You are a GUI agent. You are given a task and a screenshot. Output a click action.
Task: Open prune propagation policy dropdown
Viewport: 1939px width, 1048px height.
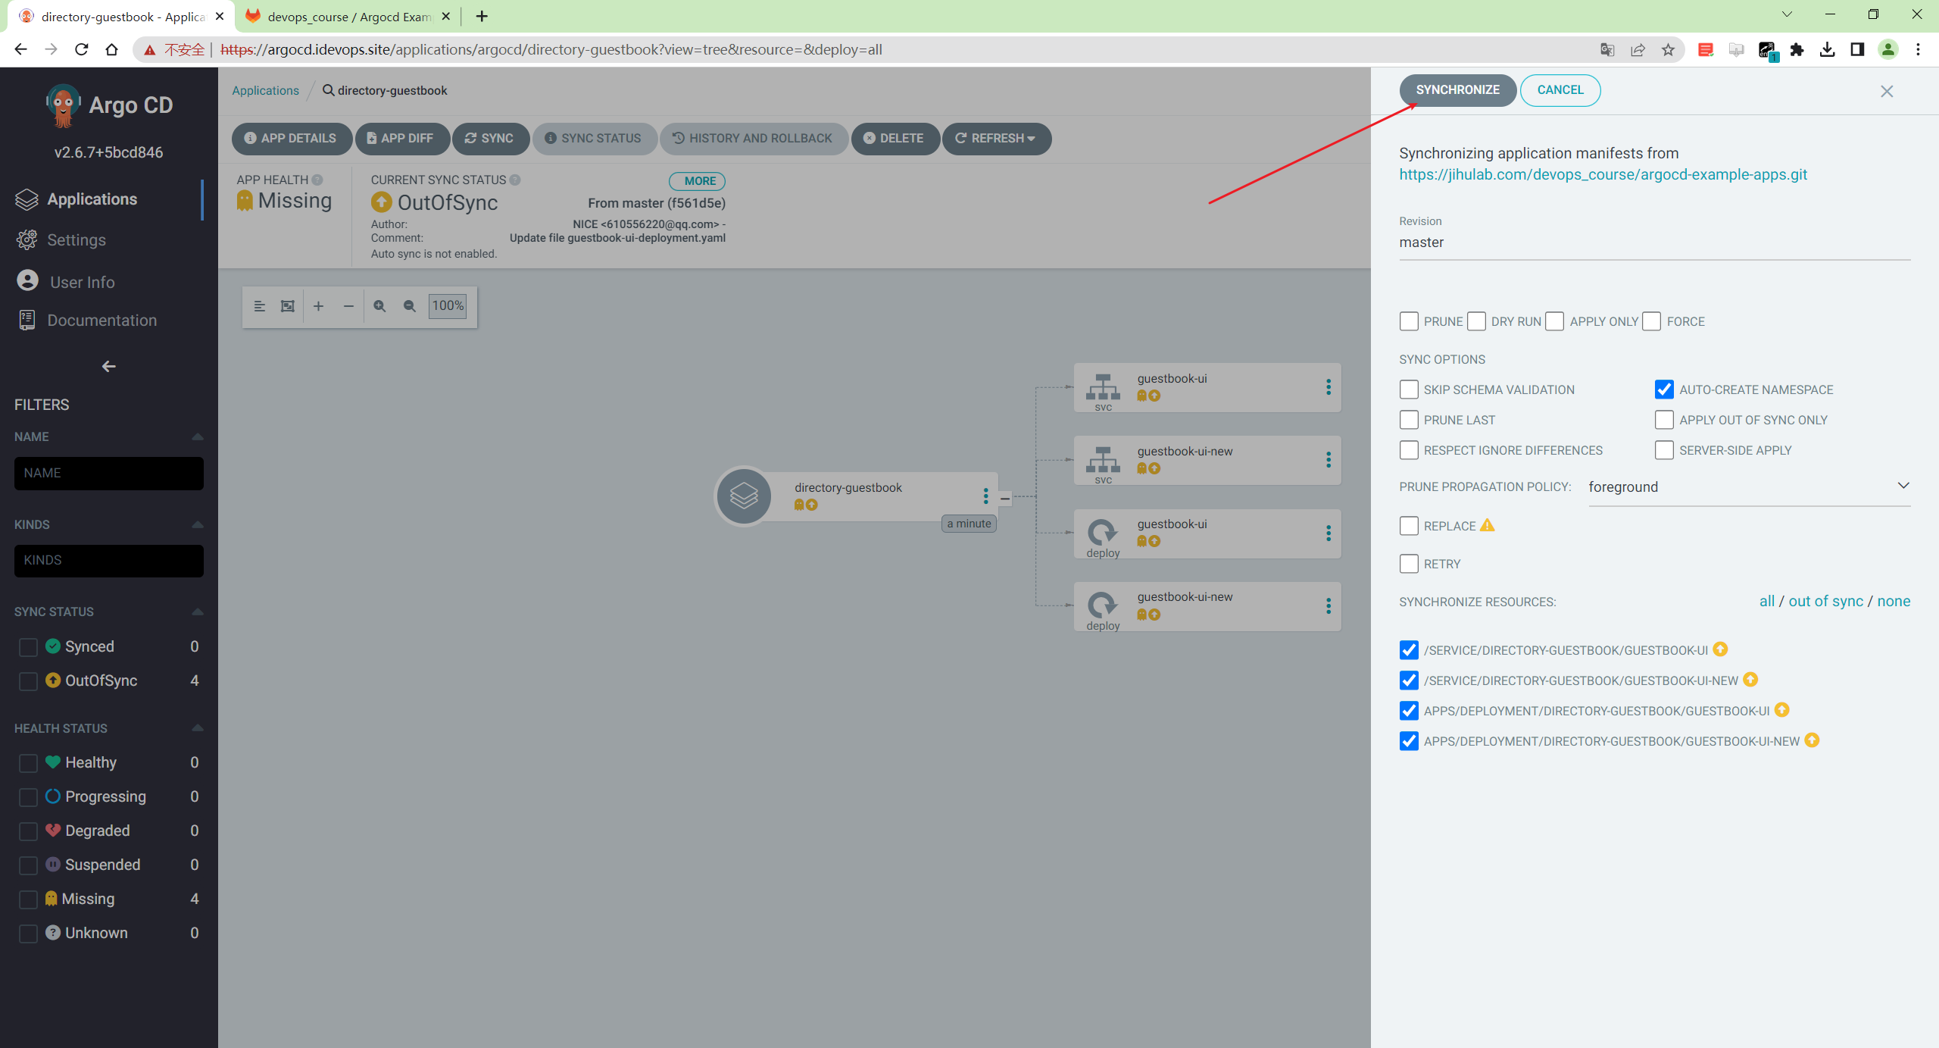(1749, 487)
